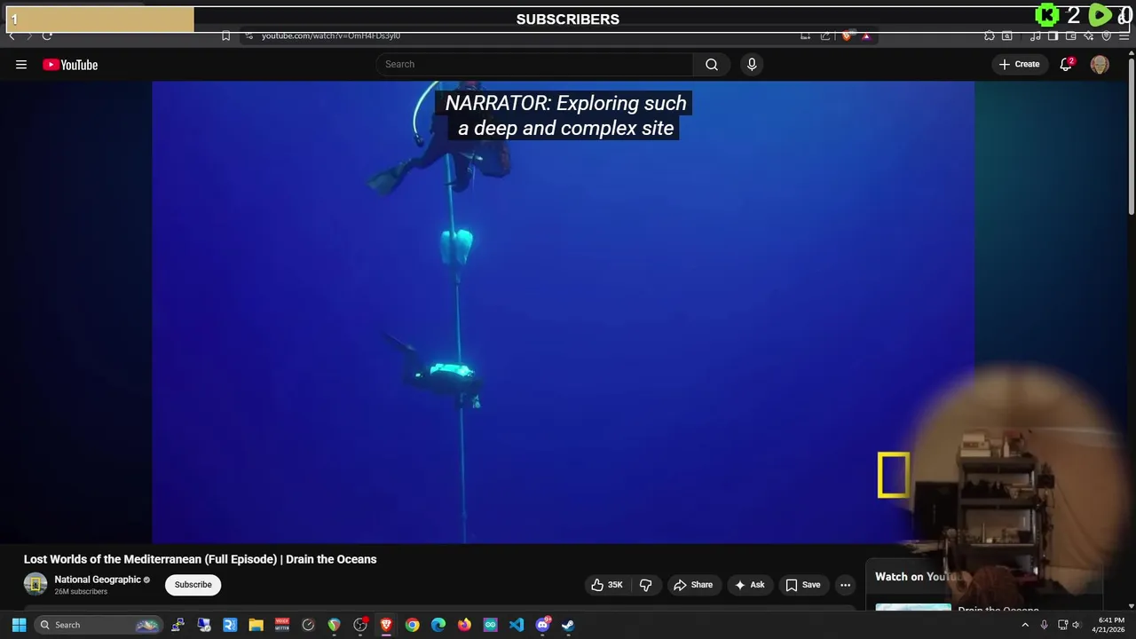Open the Leo AI sparkle icon
The image size is (1136, 639).
tap(1089, 36)
